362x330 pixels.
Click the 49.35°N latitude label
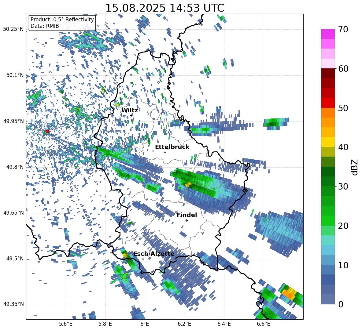[13, 304]
